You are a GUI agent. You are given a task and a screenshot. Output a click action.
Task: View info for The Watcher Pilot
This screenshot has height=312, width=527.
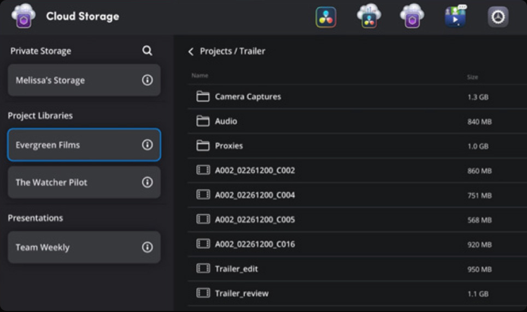(x=147, y=182)
